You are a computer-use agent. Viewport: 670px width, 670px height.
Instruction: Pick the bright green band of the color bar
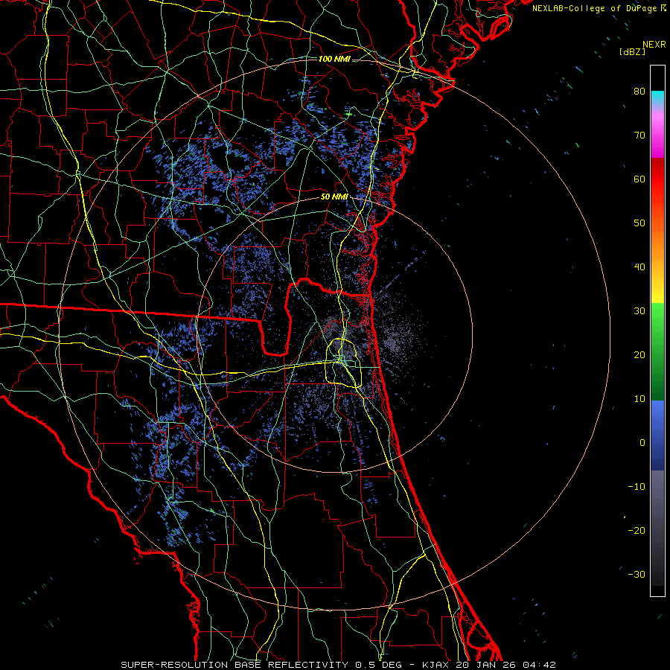[657, 319]
